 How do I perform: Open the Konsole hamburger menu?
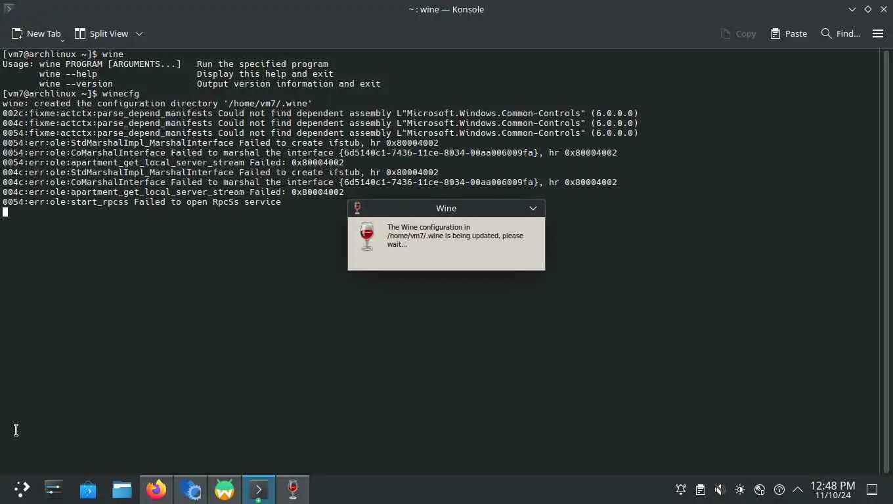878,33
